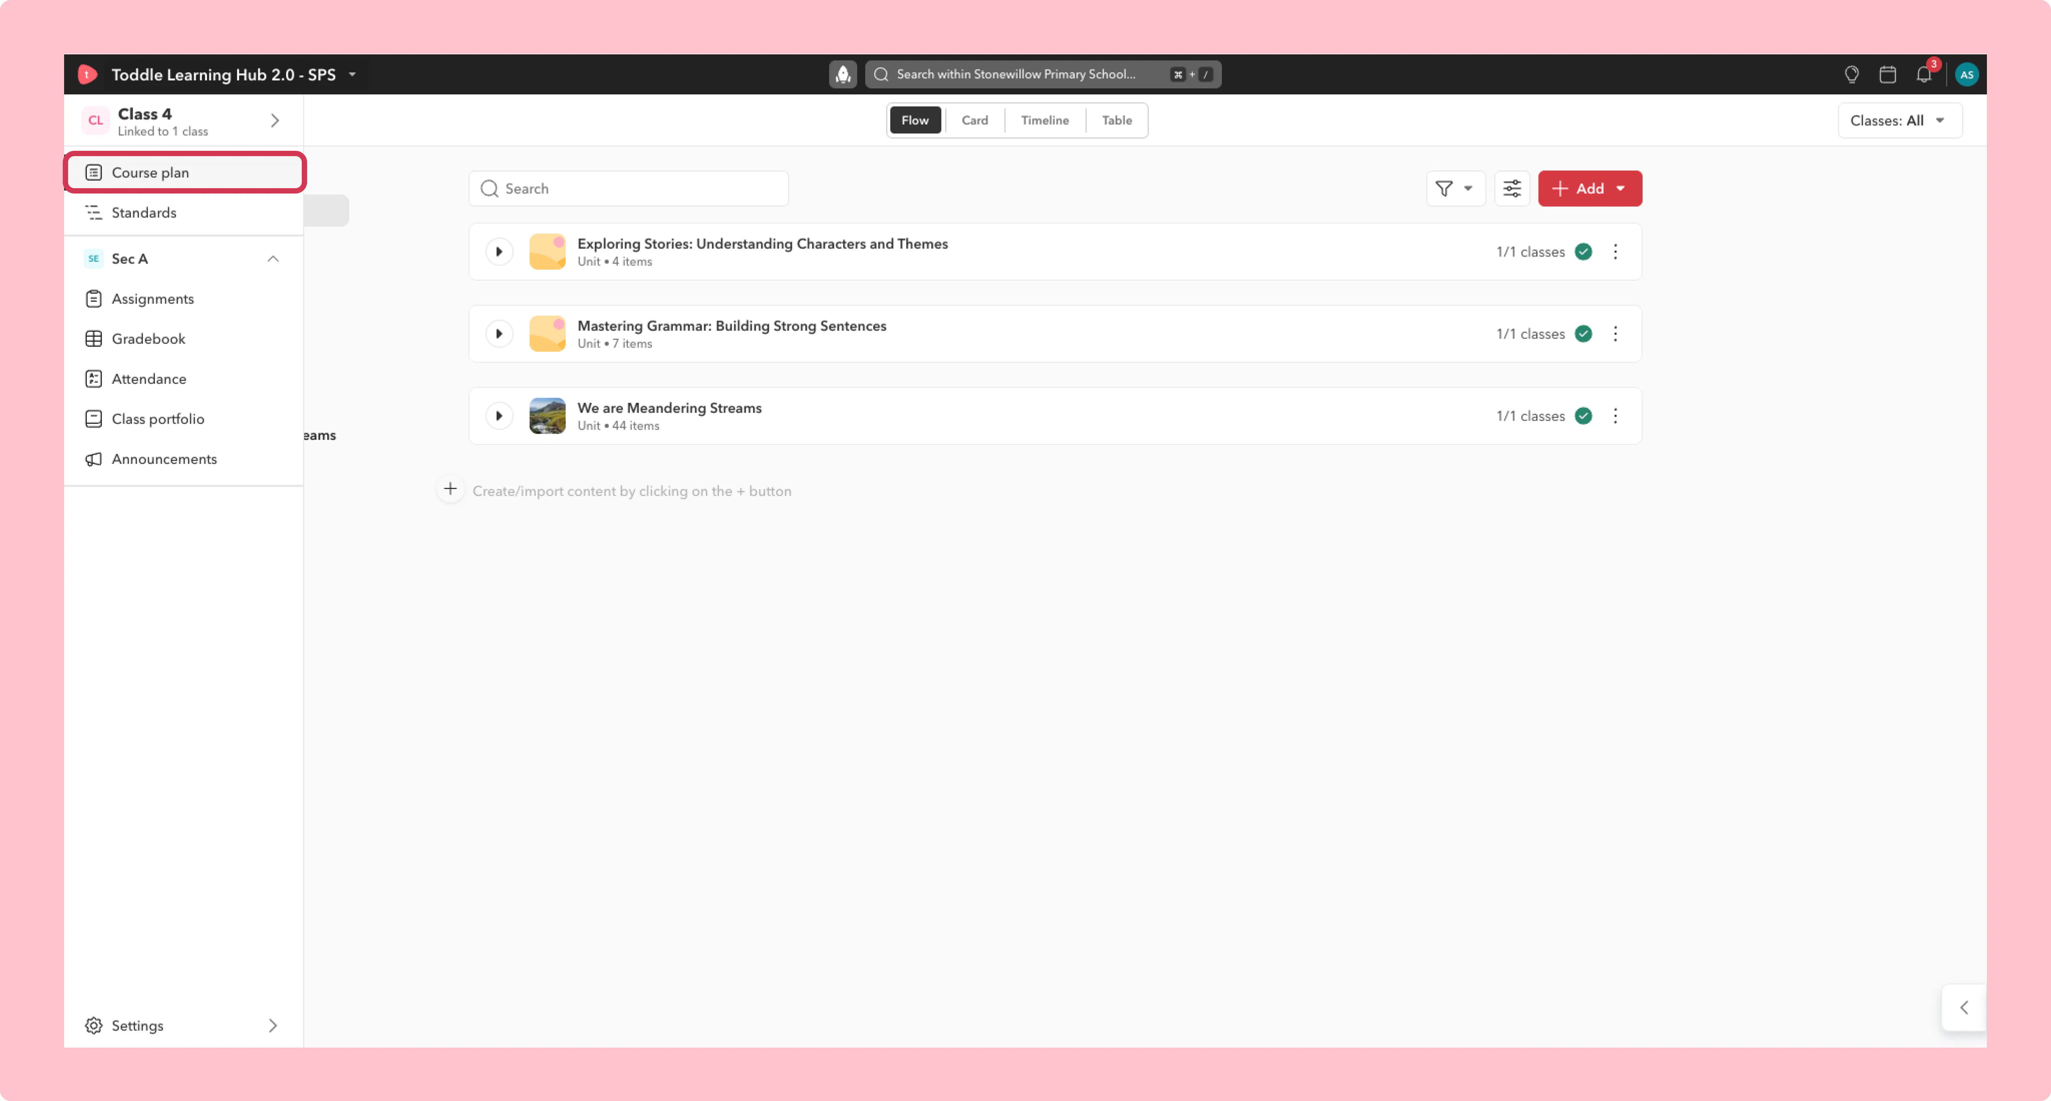This screenshot has height=1101, width=2051.
Task: Click the Announcements megaphone icon
Action: [93, 459]
